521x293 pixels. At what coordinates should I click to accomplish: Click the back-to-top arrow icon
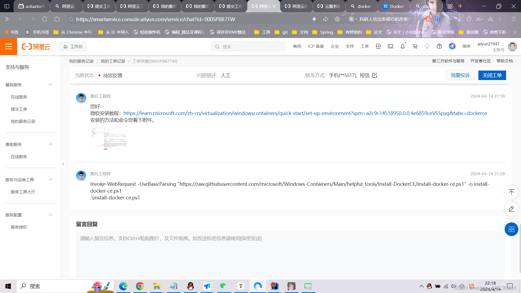tap(511, 192)
